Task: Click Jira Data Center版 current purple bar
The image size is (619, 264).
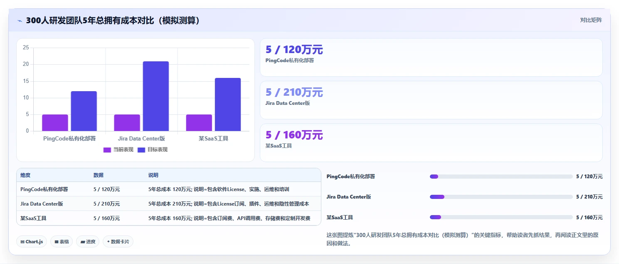Action: (x=127, y=123)
